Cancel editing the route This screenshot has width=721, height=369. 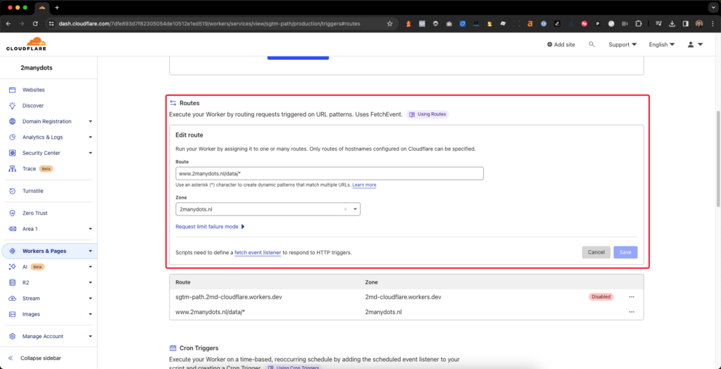[x=596, y=252]
